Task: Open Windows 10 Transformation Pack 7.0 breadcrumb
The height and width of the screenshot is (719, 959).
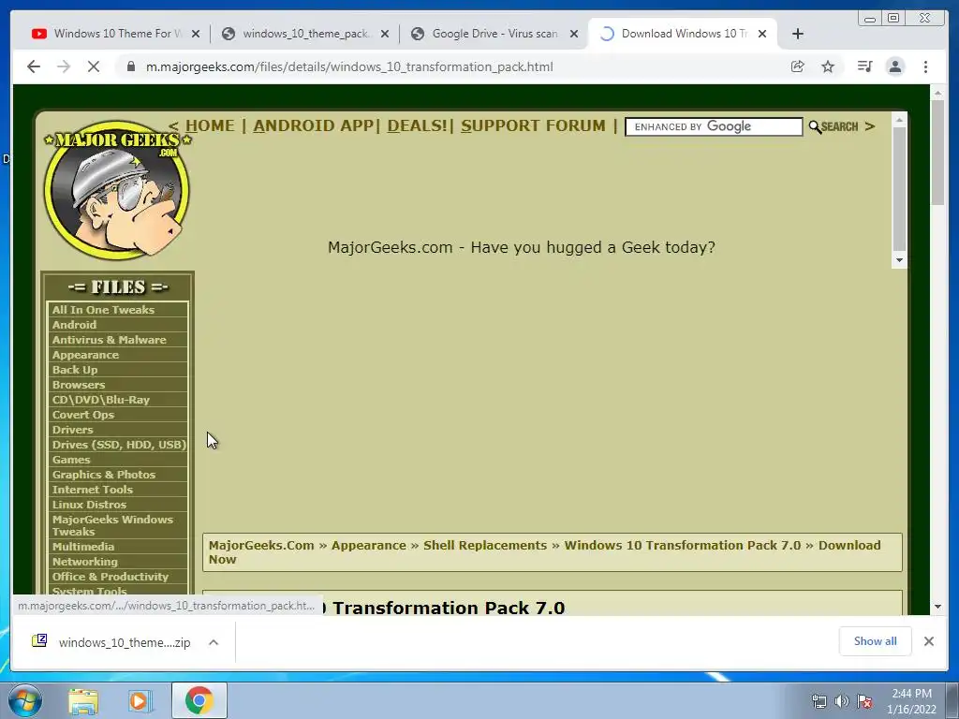Action: [682, 546]
